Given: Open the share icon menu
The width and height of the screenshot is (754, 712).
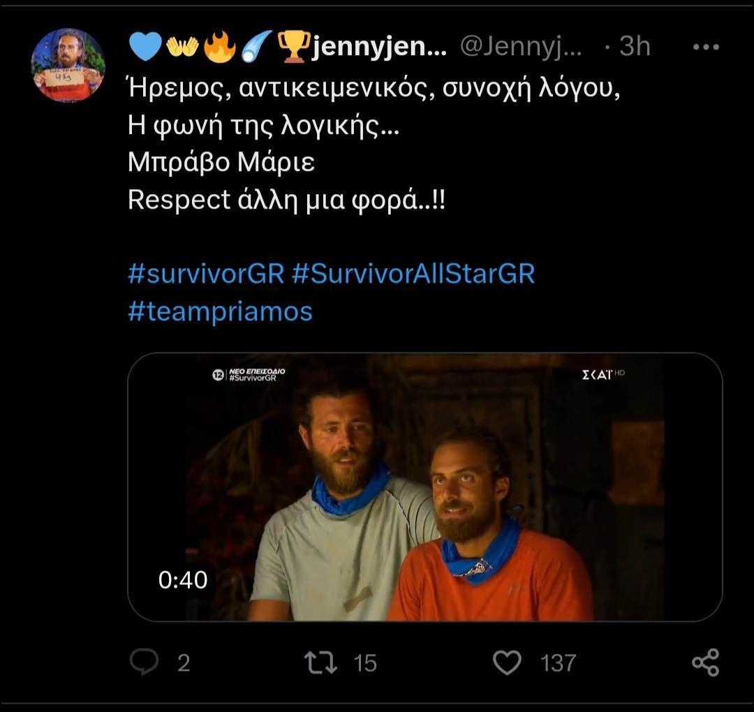Looking at the screenshot, I should (705, 662).
